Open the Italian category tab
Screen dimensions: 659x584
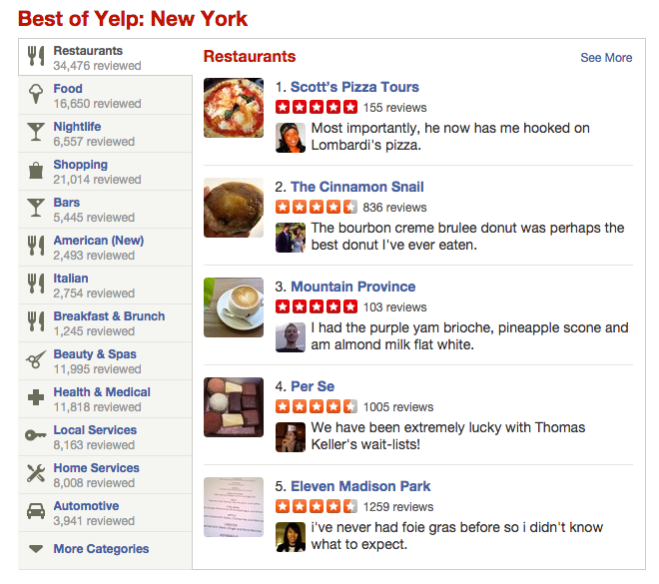coord(71,279)
